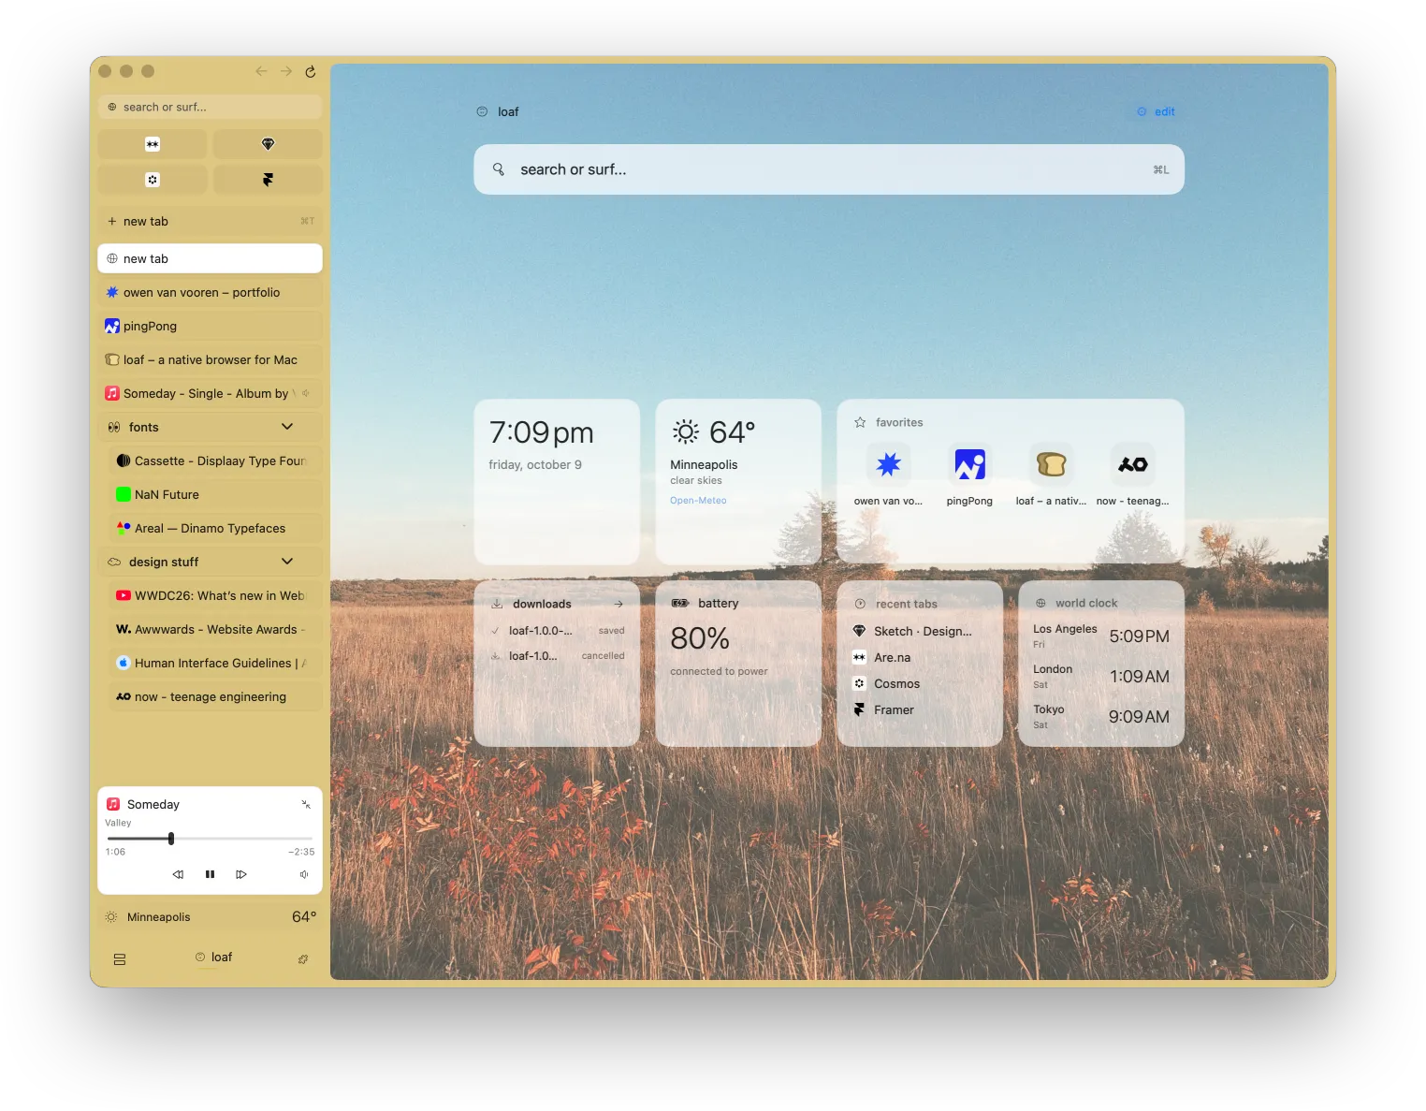
Task: Open settings icon at sidebar bottom right
Action: pyautogui.click(x=303, y=959)
